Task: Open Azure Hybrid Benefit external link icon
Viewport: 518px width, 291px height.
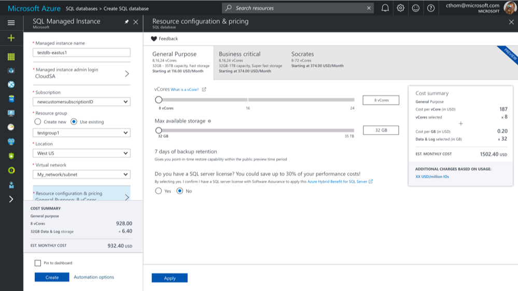Action: click(x=371, y=181)
